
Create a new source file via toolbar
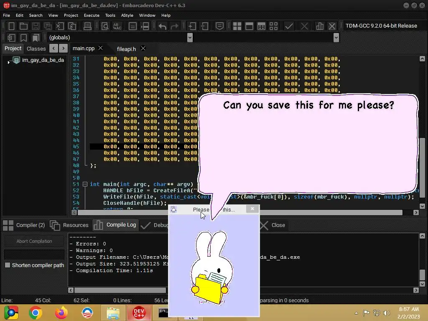[x=11, y=26]
